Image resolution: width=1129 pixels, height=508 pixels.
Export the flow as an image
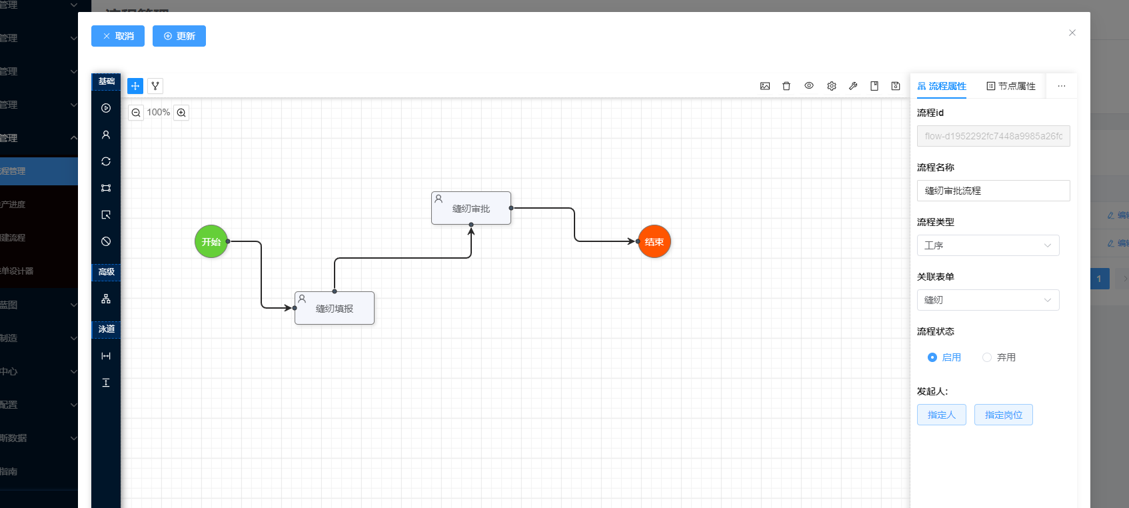click(x=765, y=86)
